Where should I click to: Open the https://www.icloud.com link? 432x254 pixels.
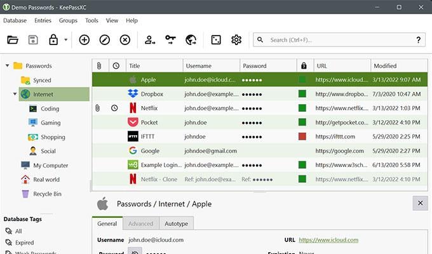pos(328,240)
